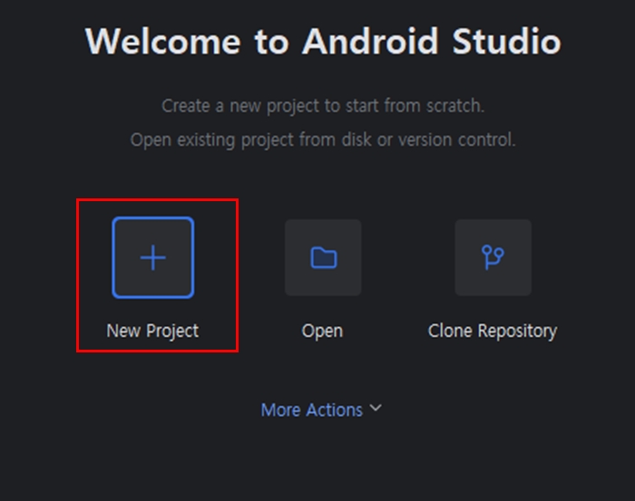Click the Clone Repository branch icon

click(x=493, y=257)
